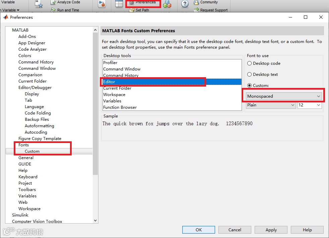Screen dimensions: 329x238
Task: Select Custom under Fonts in the tree
Action: pyautogui.click(x=32, y=151)
